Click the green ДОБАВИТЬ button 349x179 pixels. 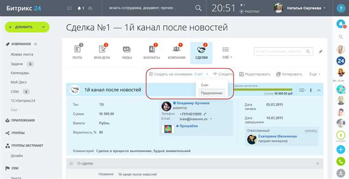point(27,27)
